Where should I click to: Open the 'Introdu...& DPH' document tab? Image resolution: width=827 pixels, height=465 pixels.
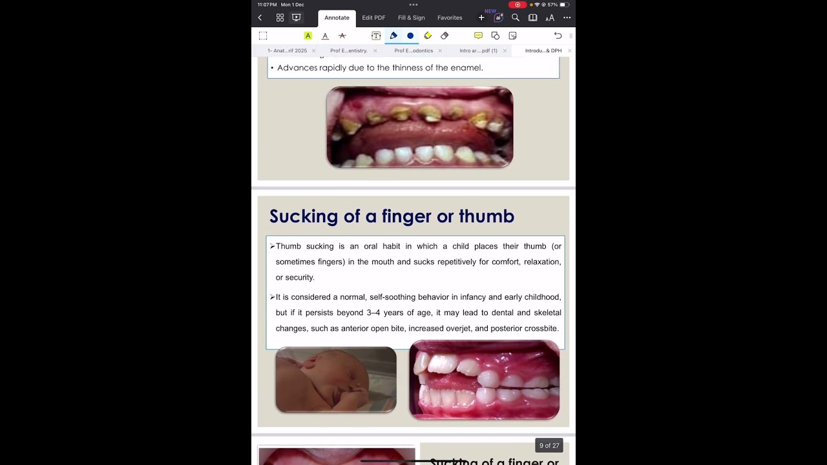(543, 50)
